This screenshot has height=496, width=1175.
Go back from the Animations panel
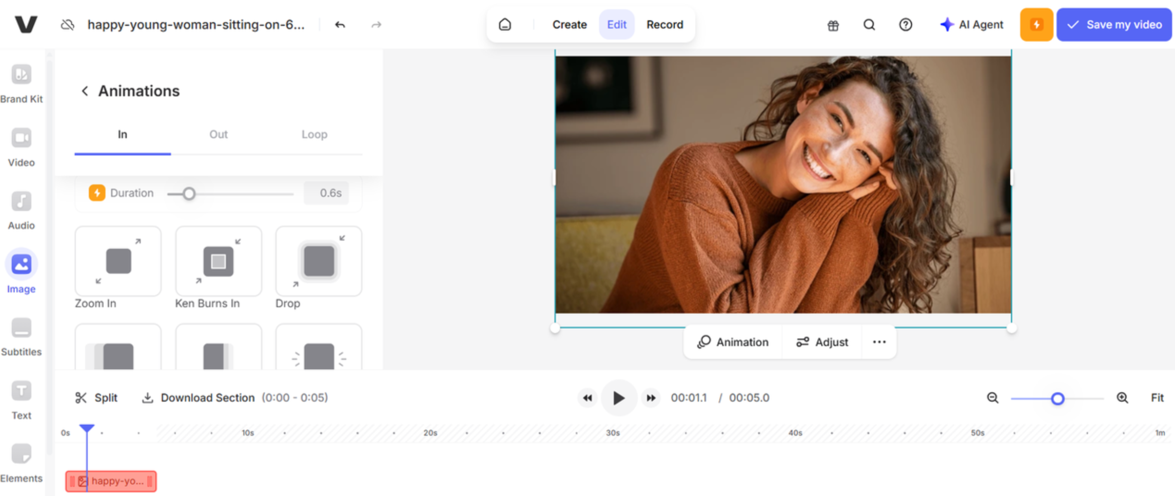pos(85,91)
